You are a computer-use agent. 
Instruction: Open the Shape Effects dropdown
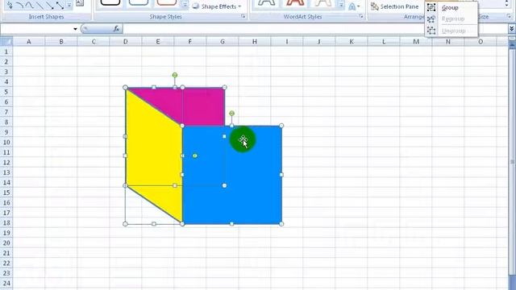point(217,6)
